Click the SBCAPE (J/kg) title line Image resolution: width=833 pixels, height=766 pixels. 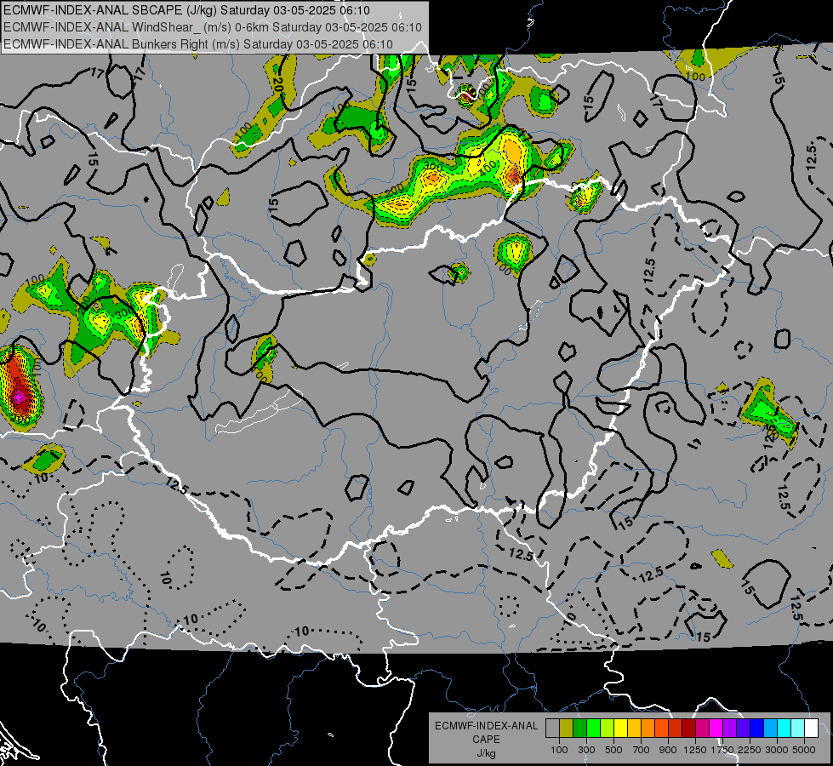[x=186, y=10]
